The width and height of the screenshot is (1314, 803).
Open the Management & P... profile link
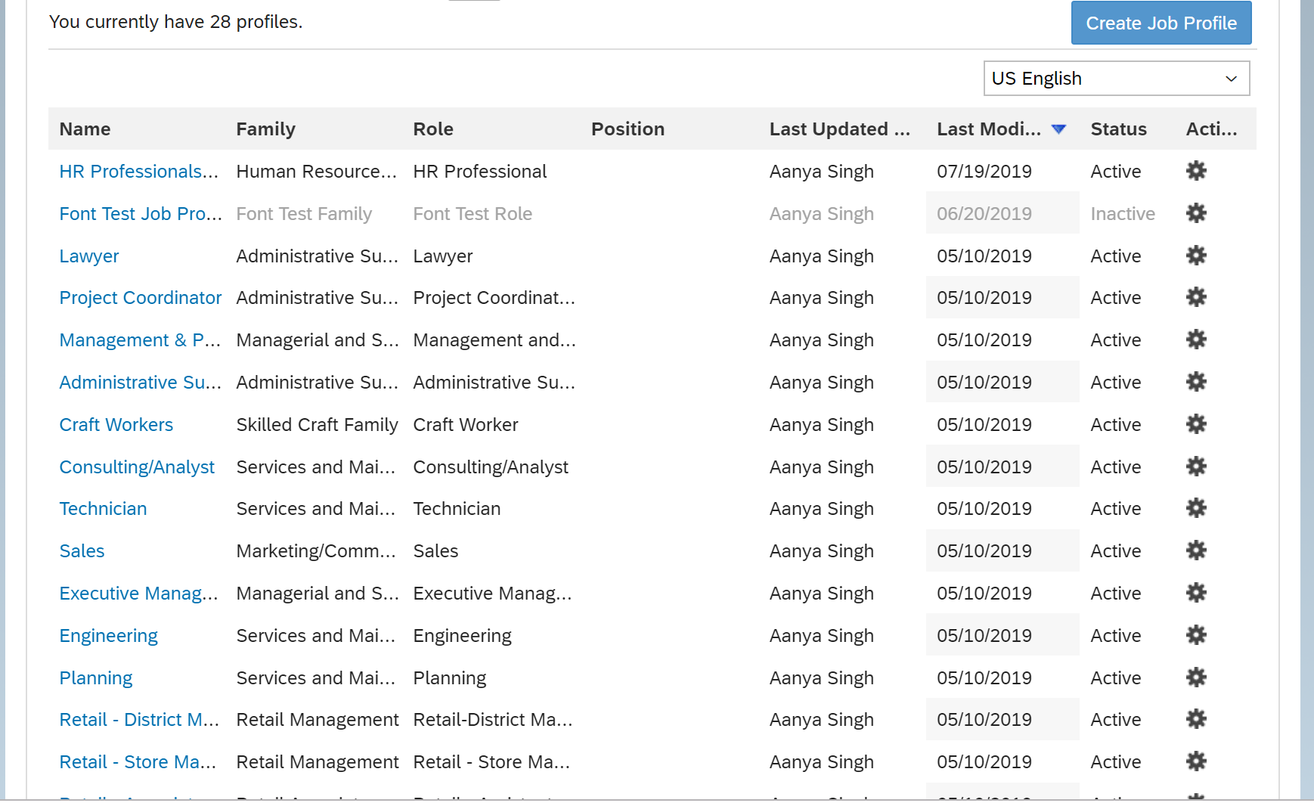[140, 340]
